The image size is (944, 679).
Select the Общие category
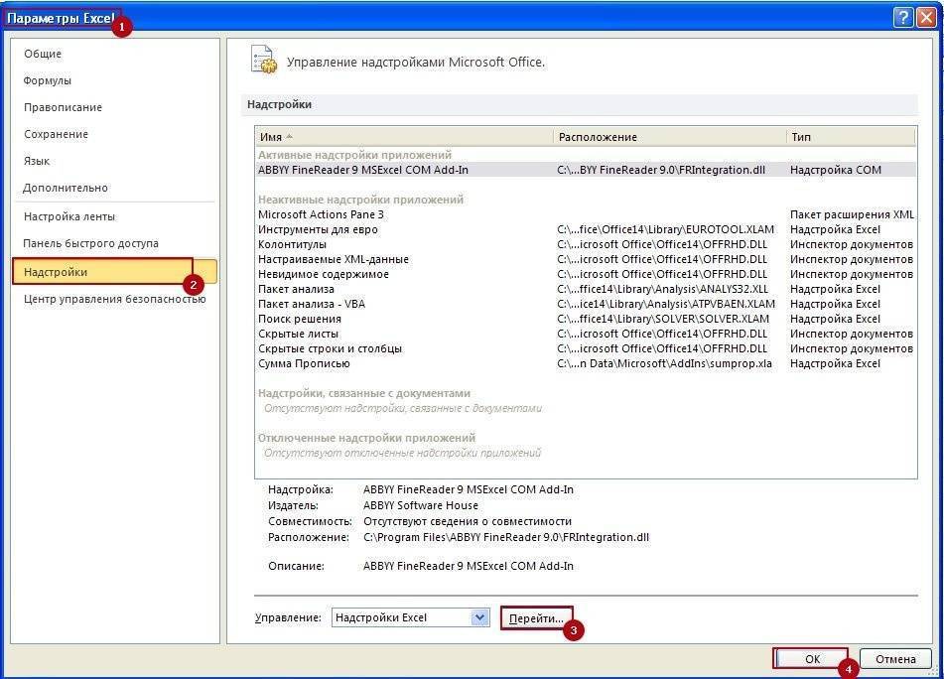point(43,54)
